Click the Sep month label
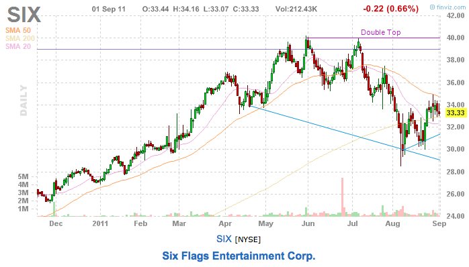Screen dimensions: 469x267 click(x=439, y=223)
